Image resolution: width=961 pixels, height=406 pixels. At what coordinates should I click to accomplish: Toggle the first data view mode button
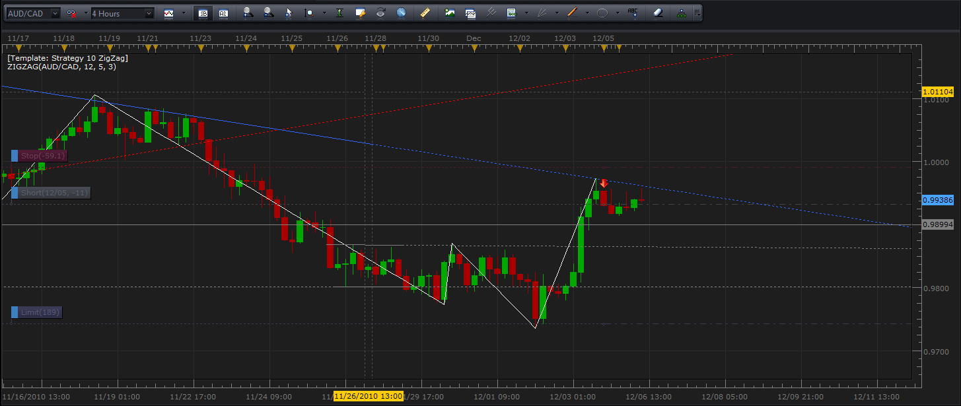pos(203,13)
